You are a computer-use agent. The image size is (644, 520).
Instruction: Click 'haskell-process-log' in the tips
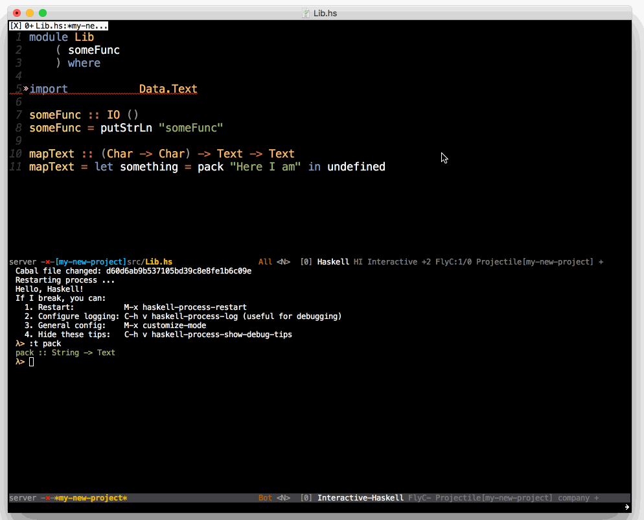pyautogui.click(x=194, y=316)
